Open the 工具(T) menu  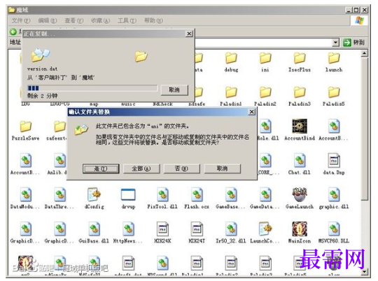point(127,21)
